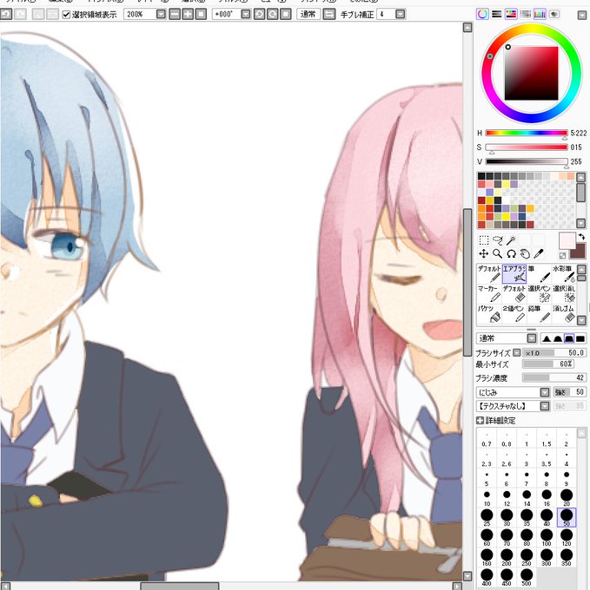590x590 pixels.
Task: Adjust the 最小サイズ minimum size field
Action: click(548, 364)
